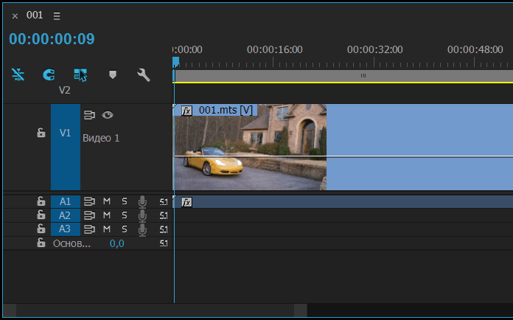513x320 pixels.
Task: Click the Linked Selection icon
Action: [x=80, y=74]
